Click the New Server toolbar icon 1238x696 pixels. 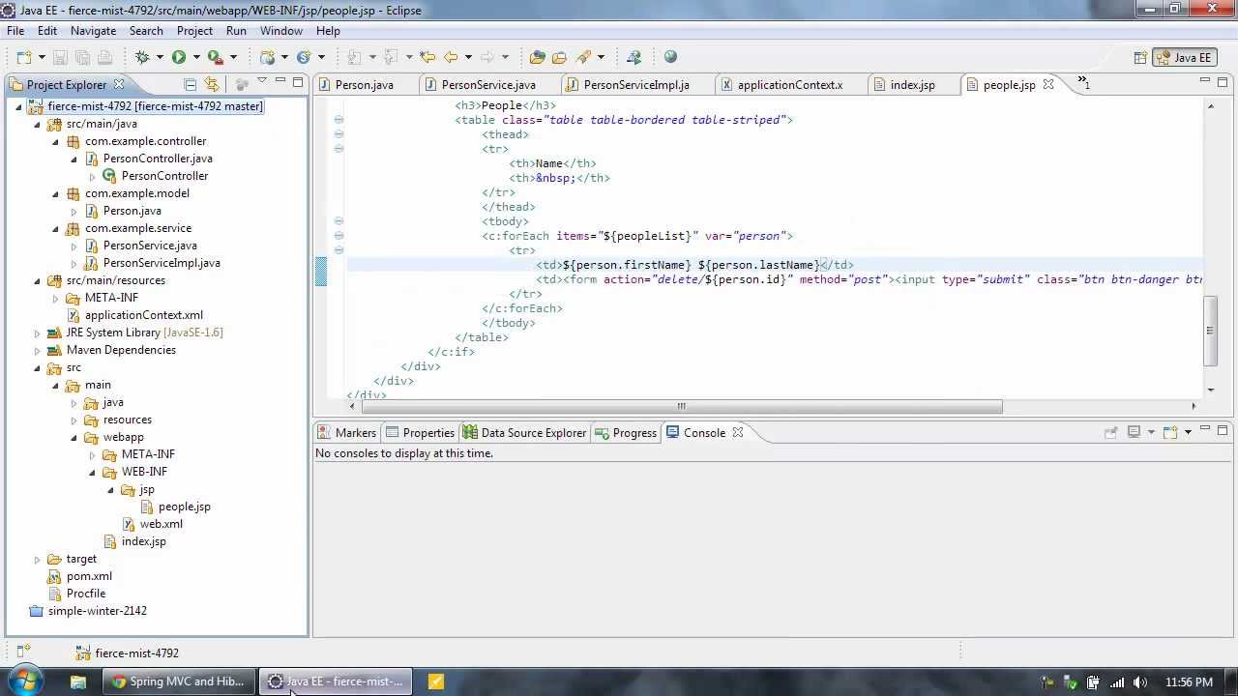click(x=268, y=57)
